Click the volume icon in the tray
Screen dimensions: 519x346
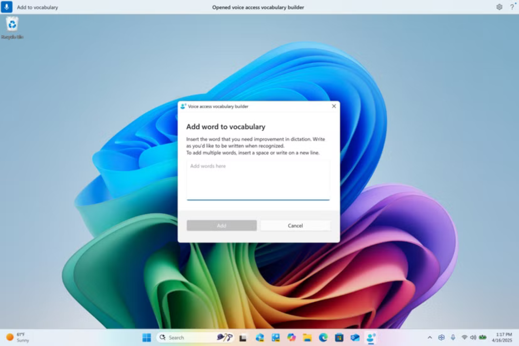point(473,337)
